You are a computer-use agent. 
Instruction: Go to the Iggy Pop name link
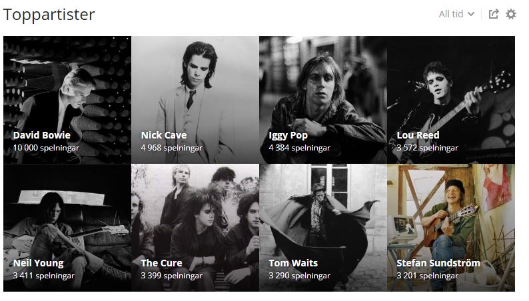[288, 135]
